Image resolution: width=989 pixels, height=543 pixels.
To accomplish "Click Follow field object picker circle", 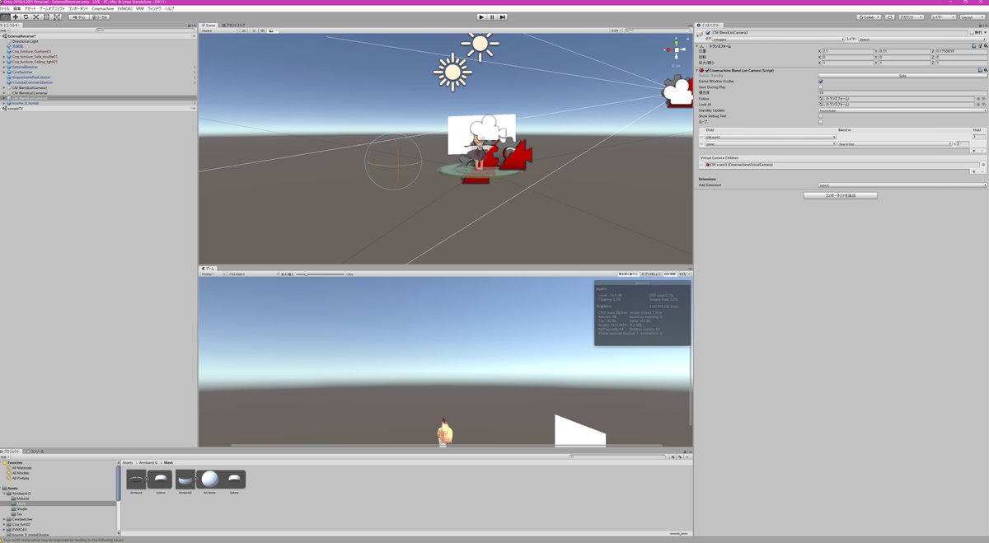I will click(x=978, y=98).
